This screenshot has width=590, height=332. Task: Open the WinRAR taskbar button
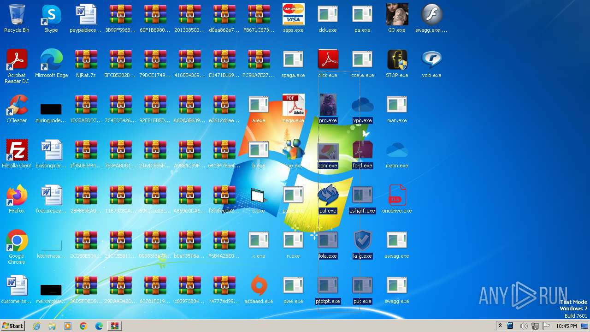click(114, 326)
